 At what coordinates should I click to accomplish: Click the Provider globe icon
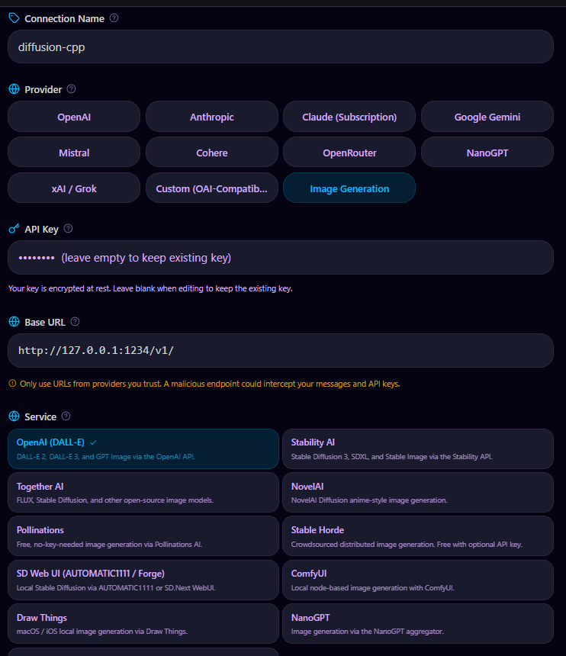14,89
